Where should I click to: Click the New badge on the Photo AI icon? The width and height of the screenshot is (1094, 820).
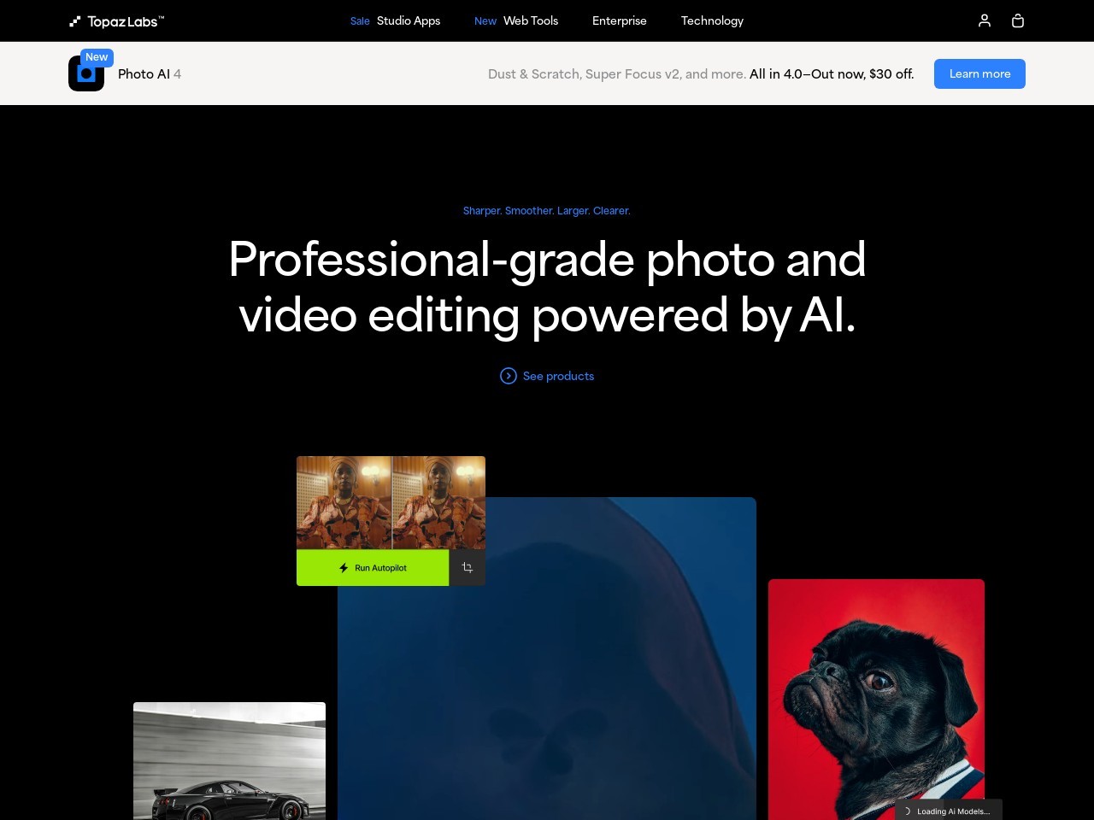(97, 57)
